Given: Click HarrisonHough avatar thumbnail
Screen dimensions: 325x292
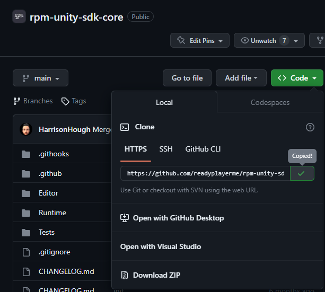Looking at the screenshot, I should click(x=26, y=129).
